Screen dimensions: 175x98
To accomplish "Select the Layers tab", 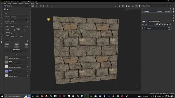I will (x=144, y=22).
